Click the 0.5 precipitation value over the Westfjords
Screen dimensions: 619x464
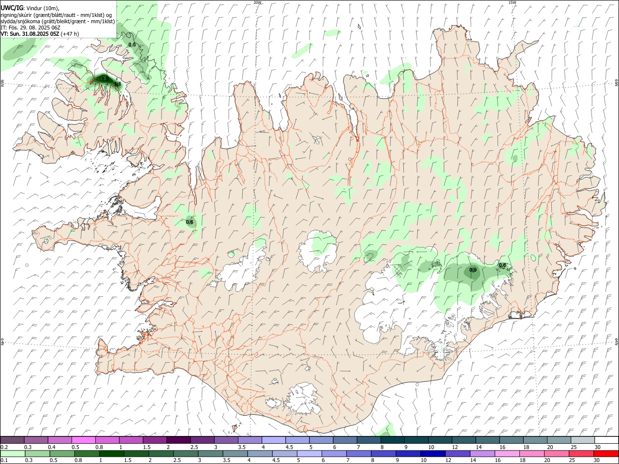click(132, 44)
